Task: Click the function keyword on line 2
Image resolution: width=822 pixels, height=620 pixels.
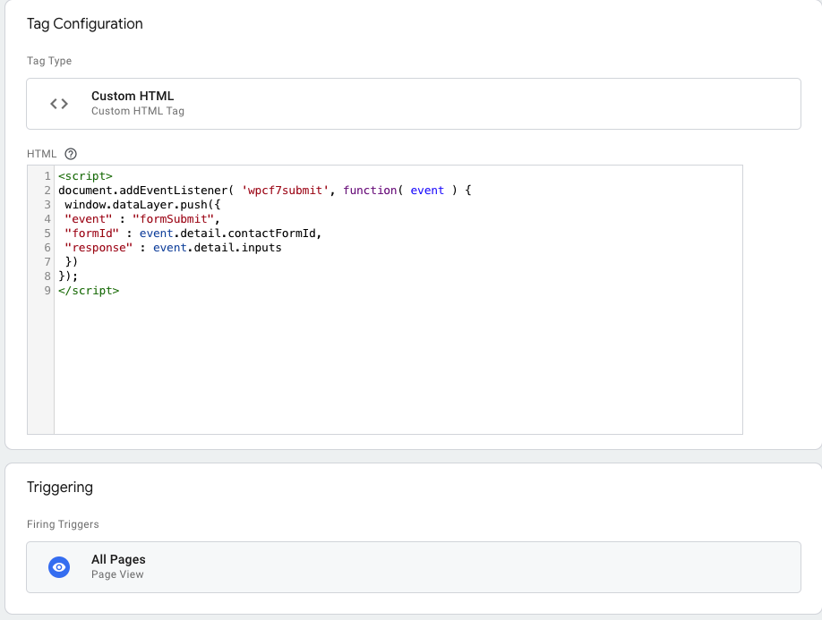Action: pyautogui.click(x=370, y=191)
